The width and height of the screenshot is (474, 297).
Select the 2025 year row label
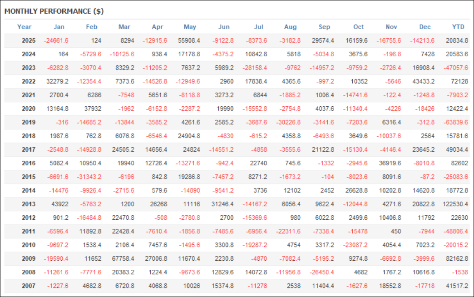[28, 40]
